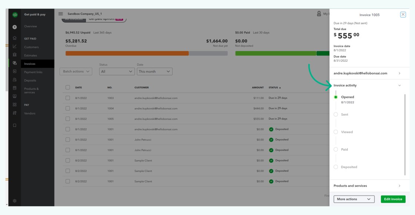The width and height of the screenshot is (415, 215).
Task: Collapse the Invoice activity section
Action: pyautogui.click(x=399, y=85)
